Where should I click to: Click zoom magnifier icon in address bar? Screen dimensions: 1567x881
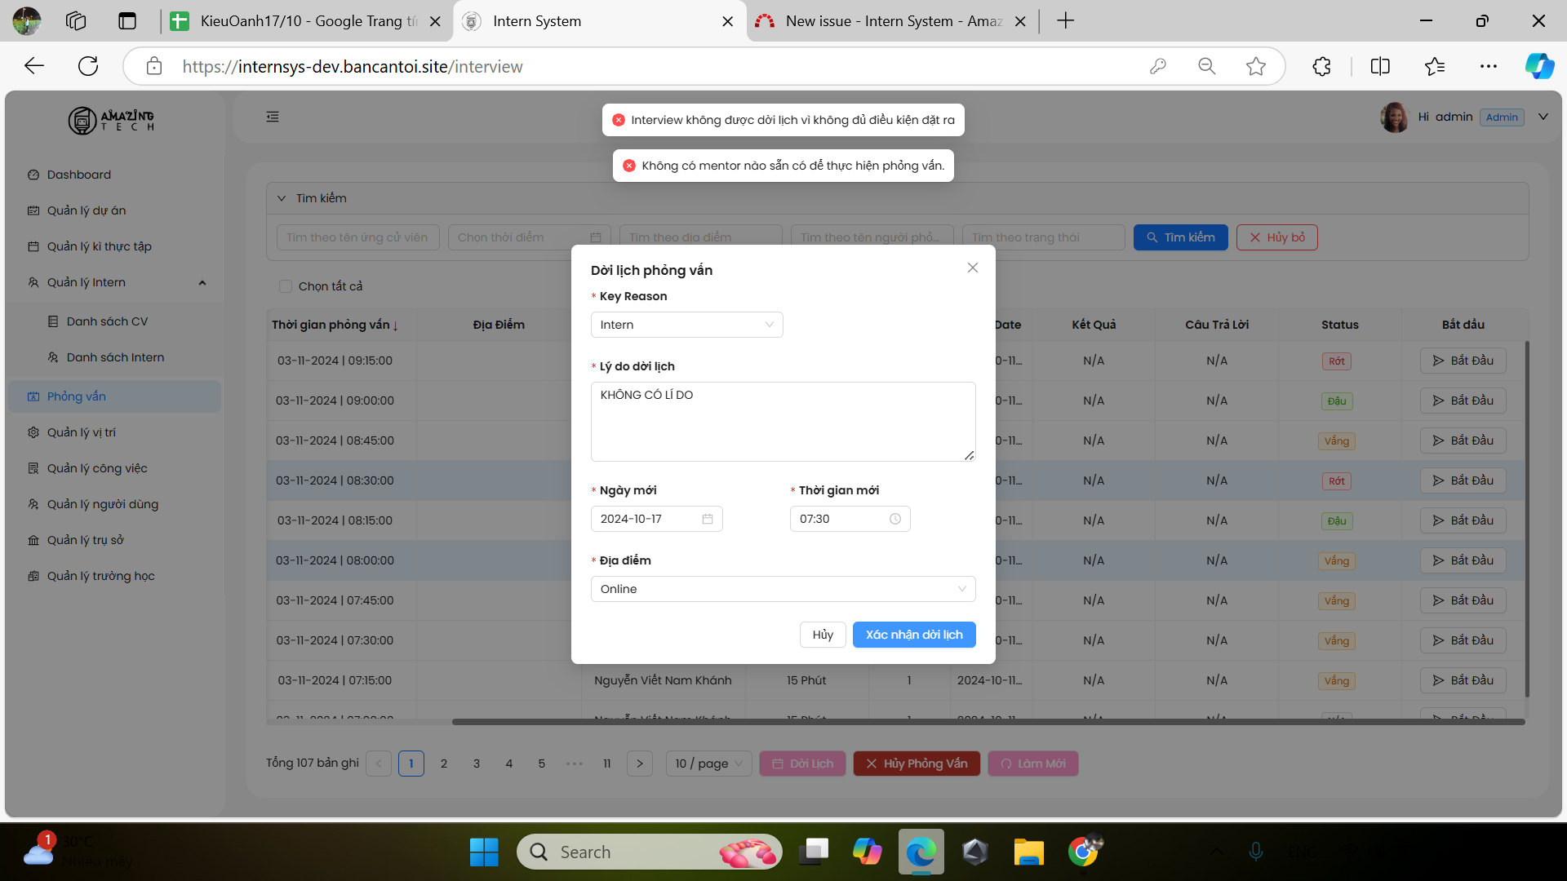(1206, 66)
